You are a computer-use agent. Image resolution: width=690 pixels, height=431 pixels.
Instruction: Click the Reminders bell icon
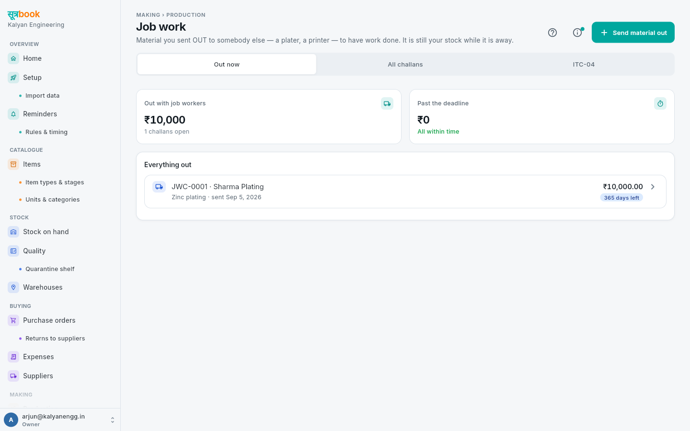click(x=13, y=114)
